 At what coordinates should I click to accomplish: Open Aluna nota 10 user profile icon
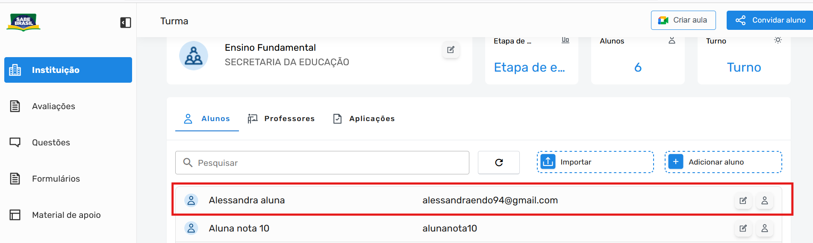tap(765, 229)
